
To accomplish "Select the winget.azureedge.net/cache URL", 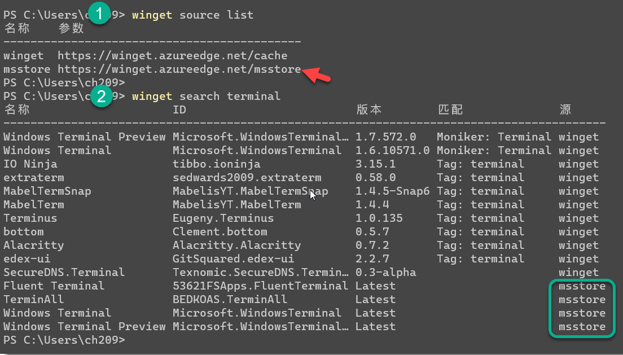I will click(173, 56).
